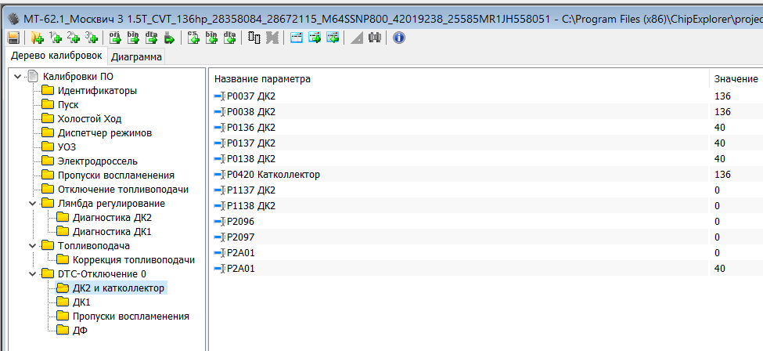Image resolution: width=763 pixels, height=351 pixels.
Task: Select the Диагностика ДК1 tree item
Action: 111,232
